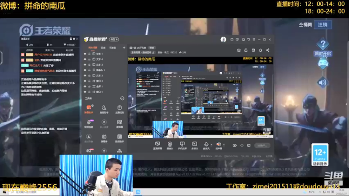The width and height of the screenshot is (349, 196).
Task: Click the layout icon beside the bell
Action: (253, 50)
